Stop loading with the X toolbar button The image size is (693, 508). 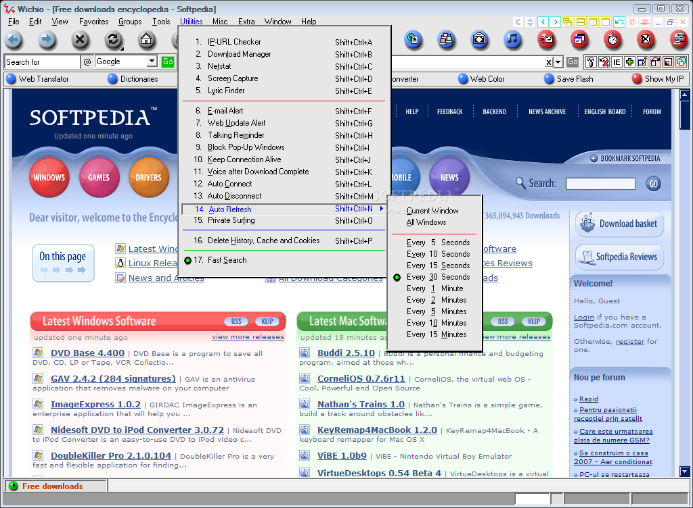coord(80,40)
